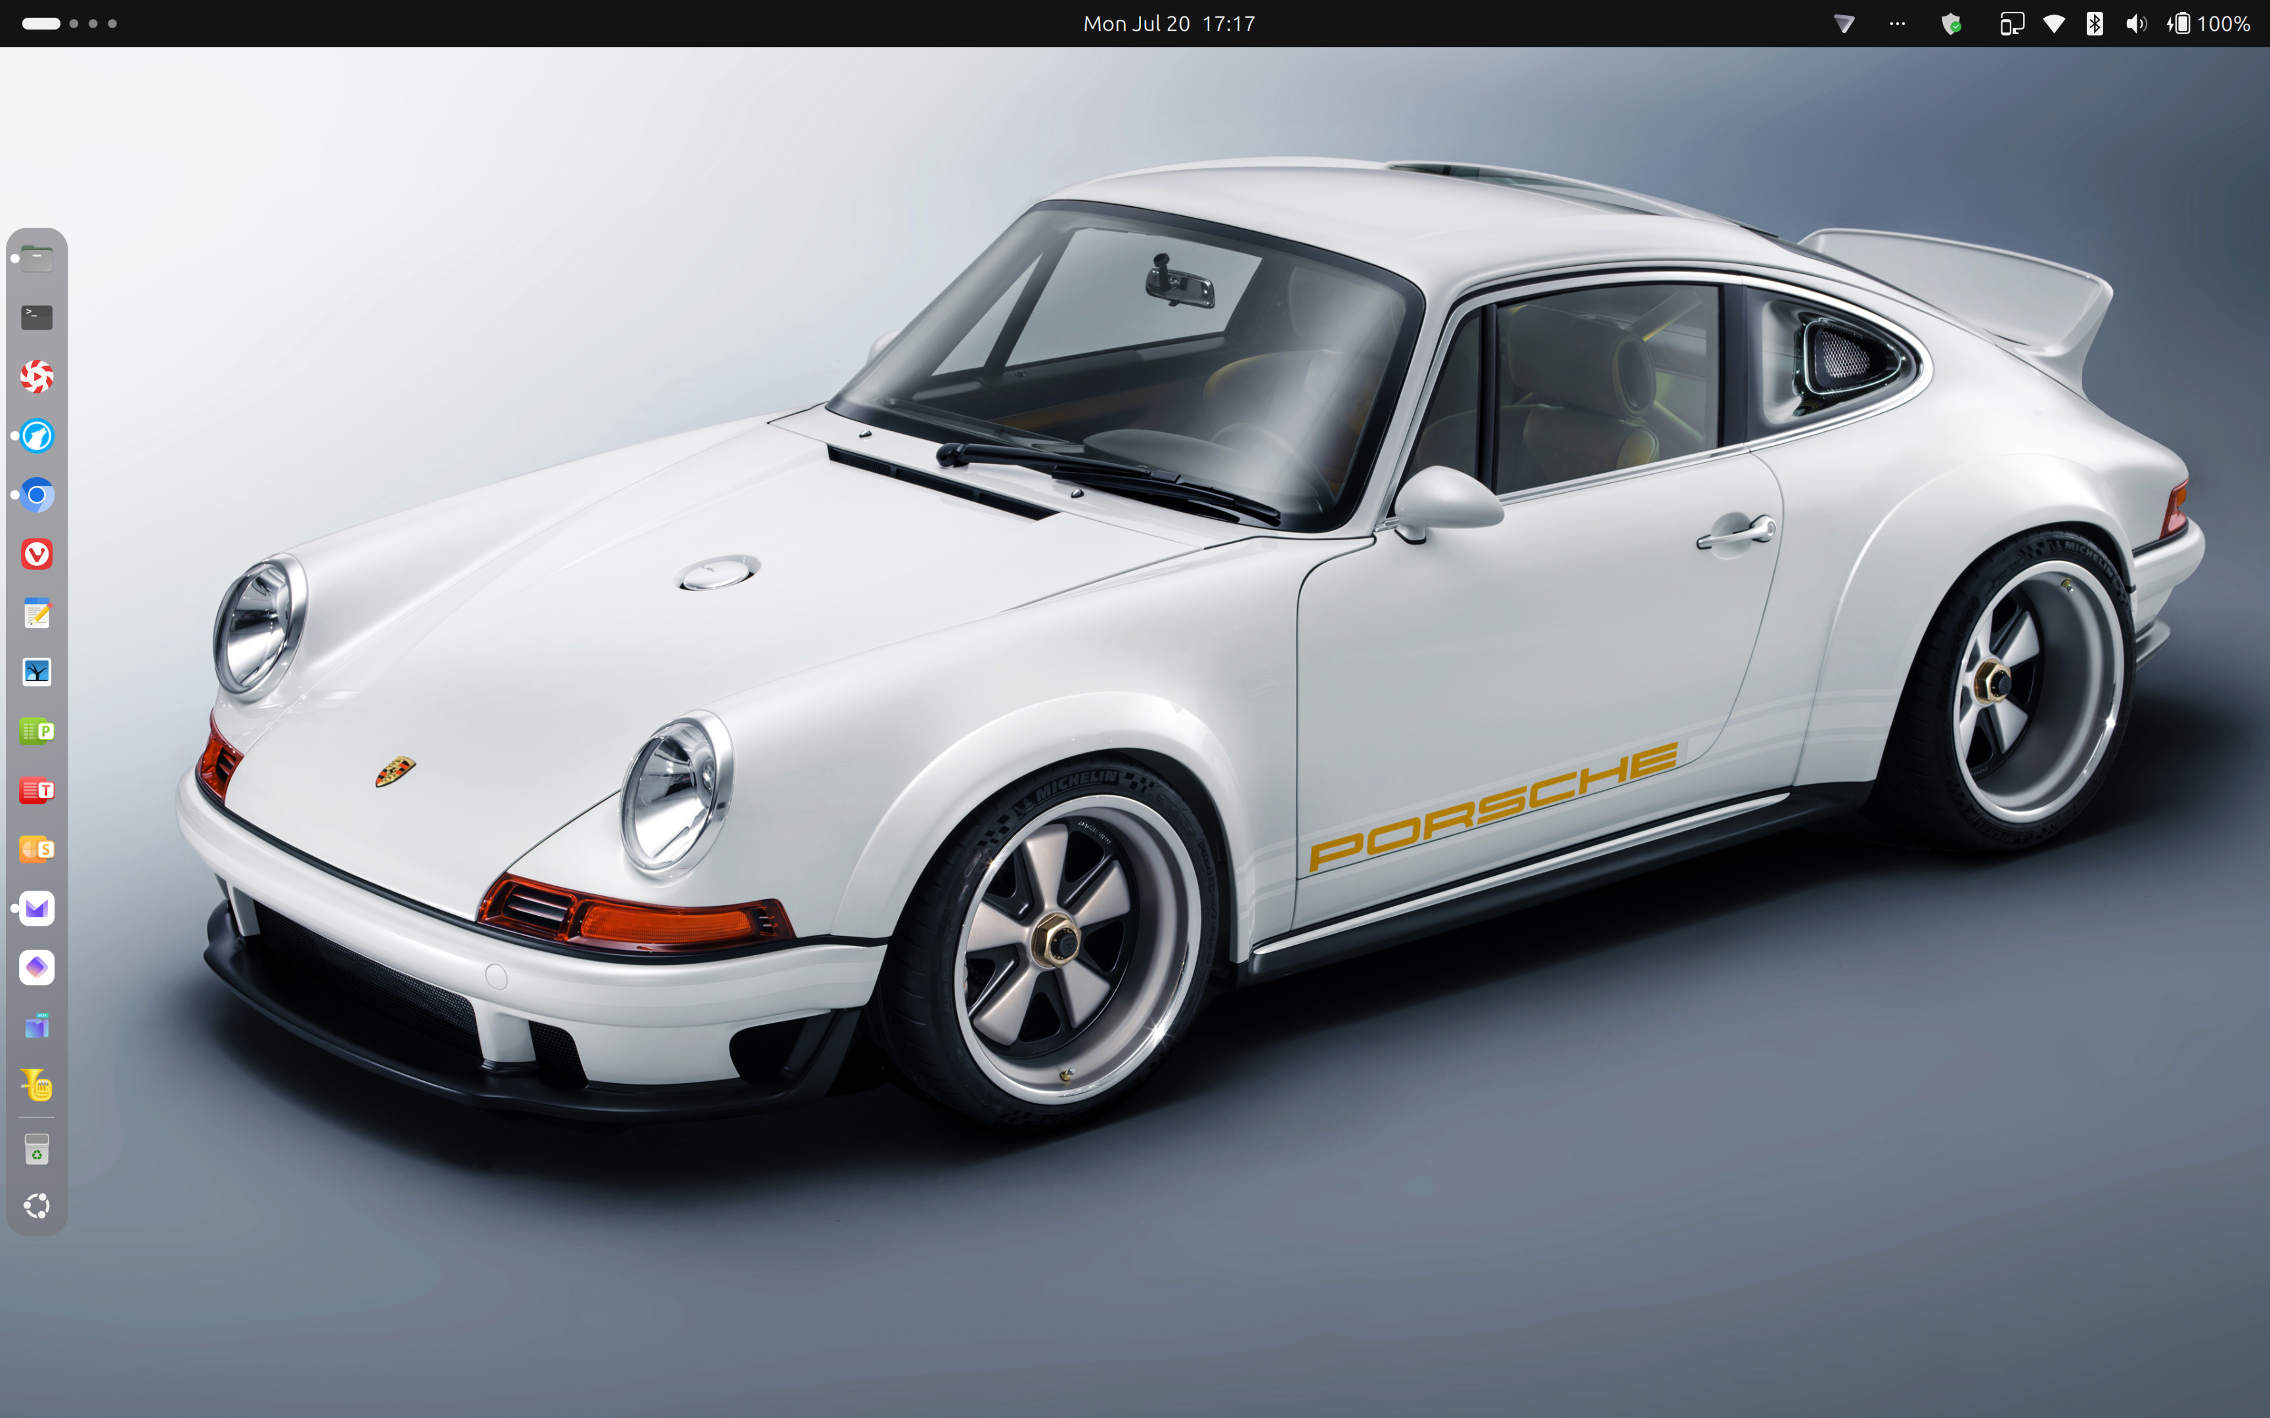The height and width of the screenshot is (1418, 2270).
Task: Open the LibreWolf browser in the dock
Action: (37, 436)
